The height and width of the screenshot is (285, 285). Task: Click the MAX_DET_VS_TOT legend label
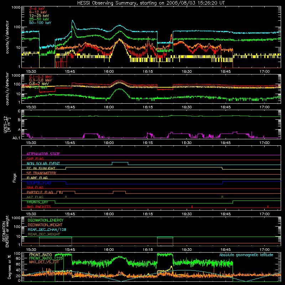tap(44, 262)
